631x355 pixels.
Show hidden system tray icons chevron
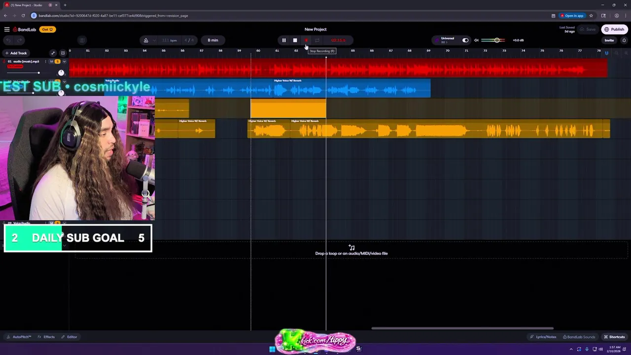tap(571, 349)
